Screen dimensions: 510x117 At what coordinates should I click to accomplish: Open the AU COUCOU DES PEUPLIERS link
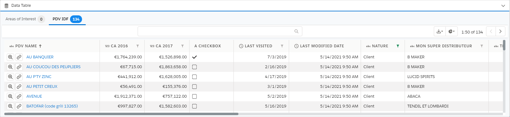point(53,67)
